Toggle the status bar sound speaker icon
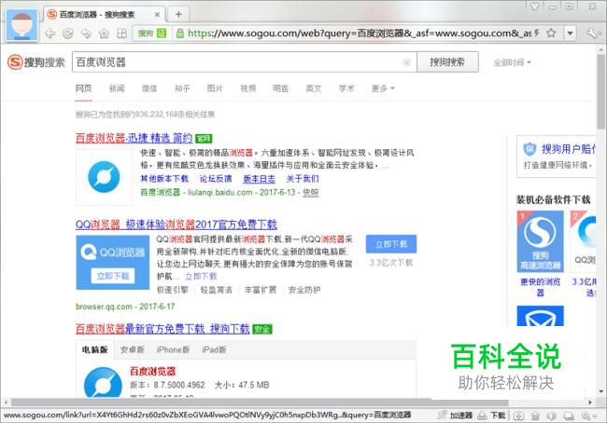This screenshot has width=607, height=423. pyautogui.click(x=552, y=416)
